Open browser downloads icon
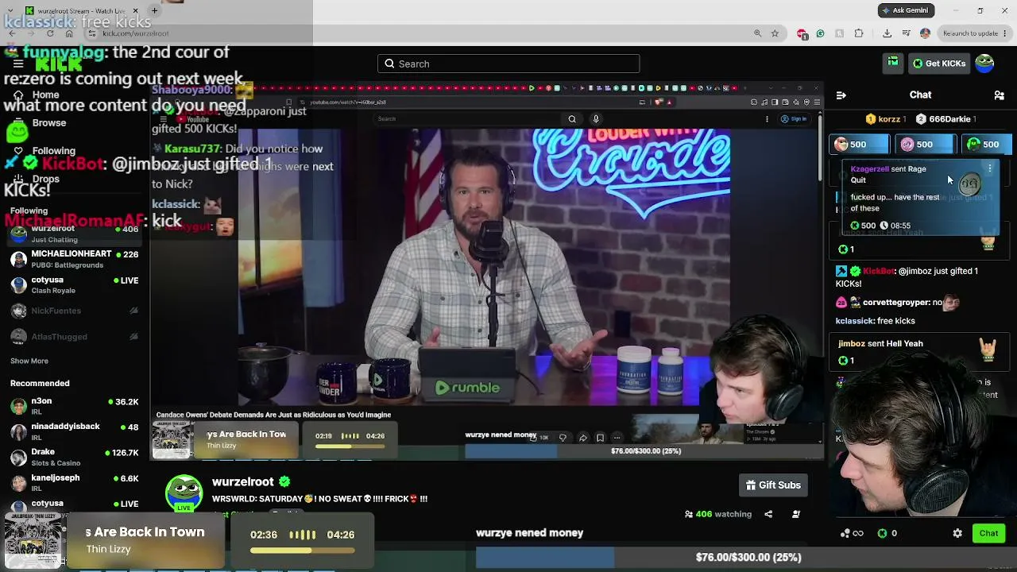Screen dimensions: 1017x572 [x=887, y=33]
